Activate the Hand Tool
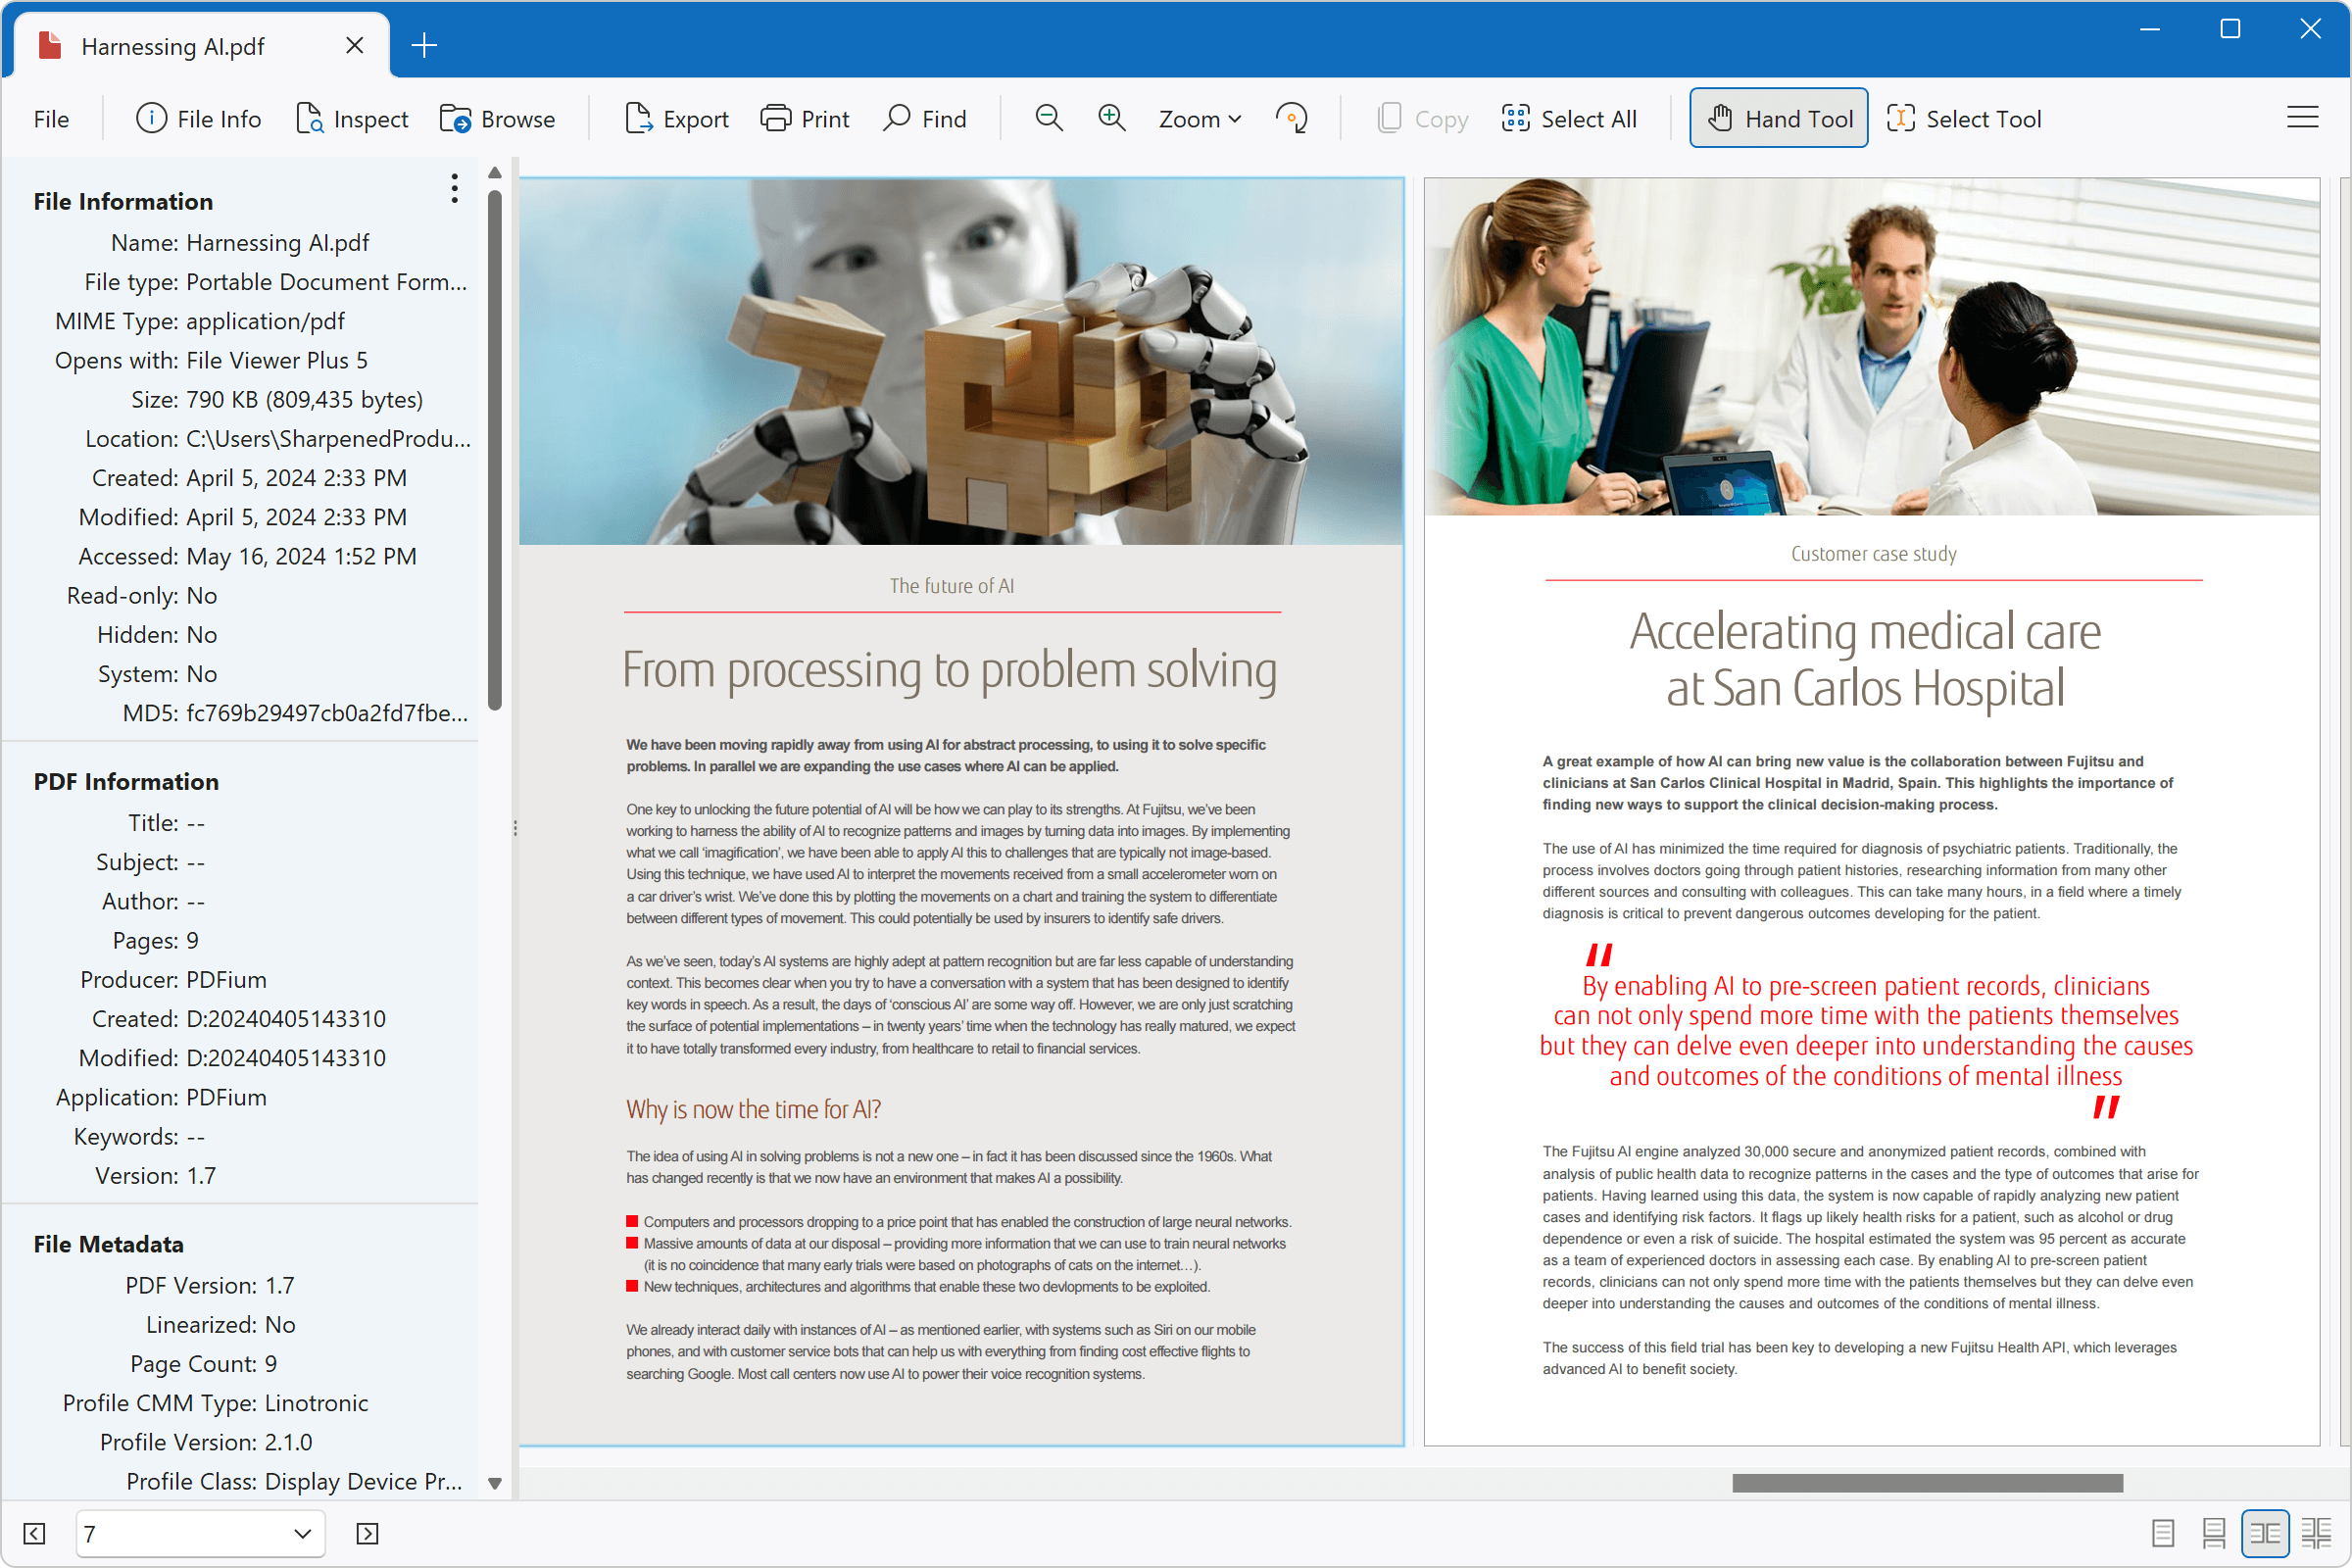This screenshot has height=1568, width=2352. coord(1778,117)
